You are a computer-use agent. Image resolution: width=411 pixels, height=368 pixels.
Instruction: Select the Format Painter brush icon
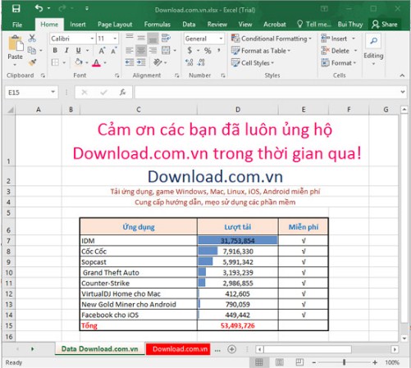32,62
